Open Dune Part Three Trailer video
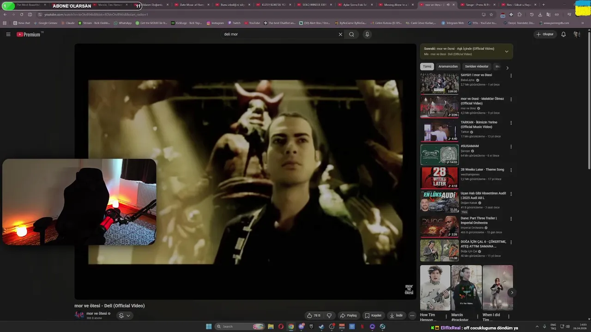The width and height of the screenshot is (591, 332). pos(479,220)
